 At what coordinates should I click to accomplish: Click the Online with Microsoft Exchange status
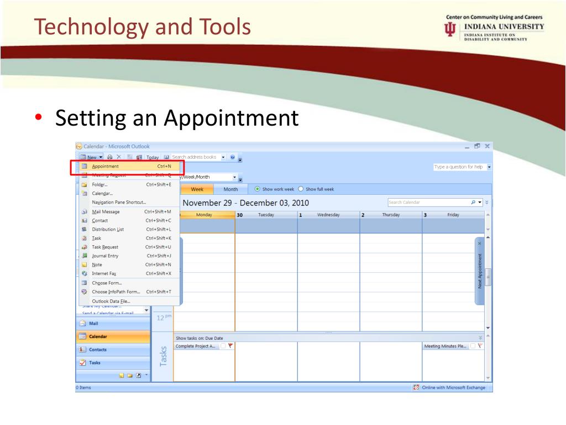453,387
